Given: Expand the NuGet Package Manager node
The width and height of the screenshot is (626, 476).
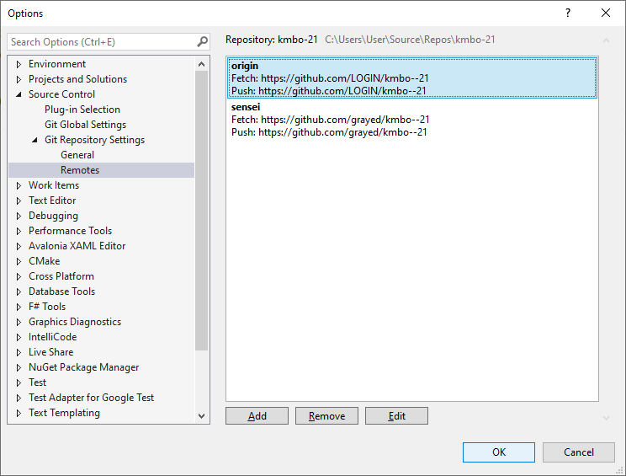Looking at the screenshot, I should point(19,367).
